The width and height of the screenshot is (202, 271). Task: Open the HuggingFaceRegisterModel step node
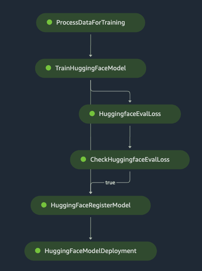(91, 205)
